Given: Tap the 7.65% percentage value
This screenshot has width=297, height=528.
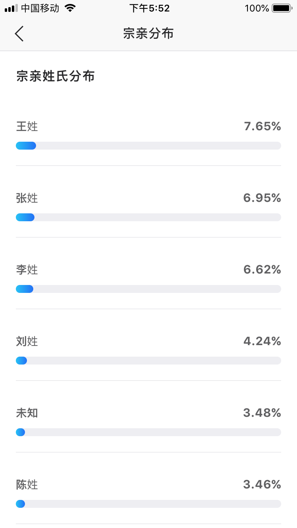Looking at the screenshot, I should tap(263, 127).
